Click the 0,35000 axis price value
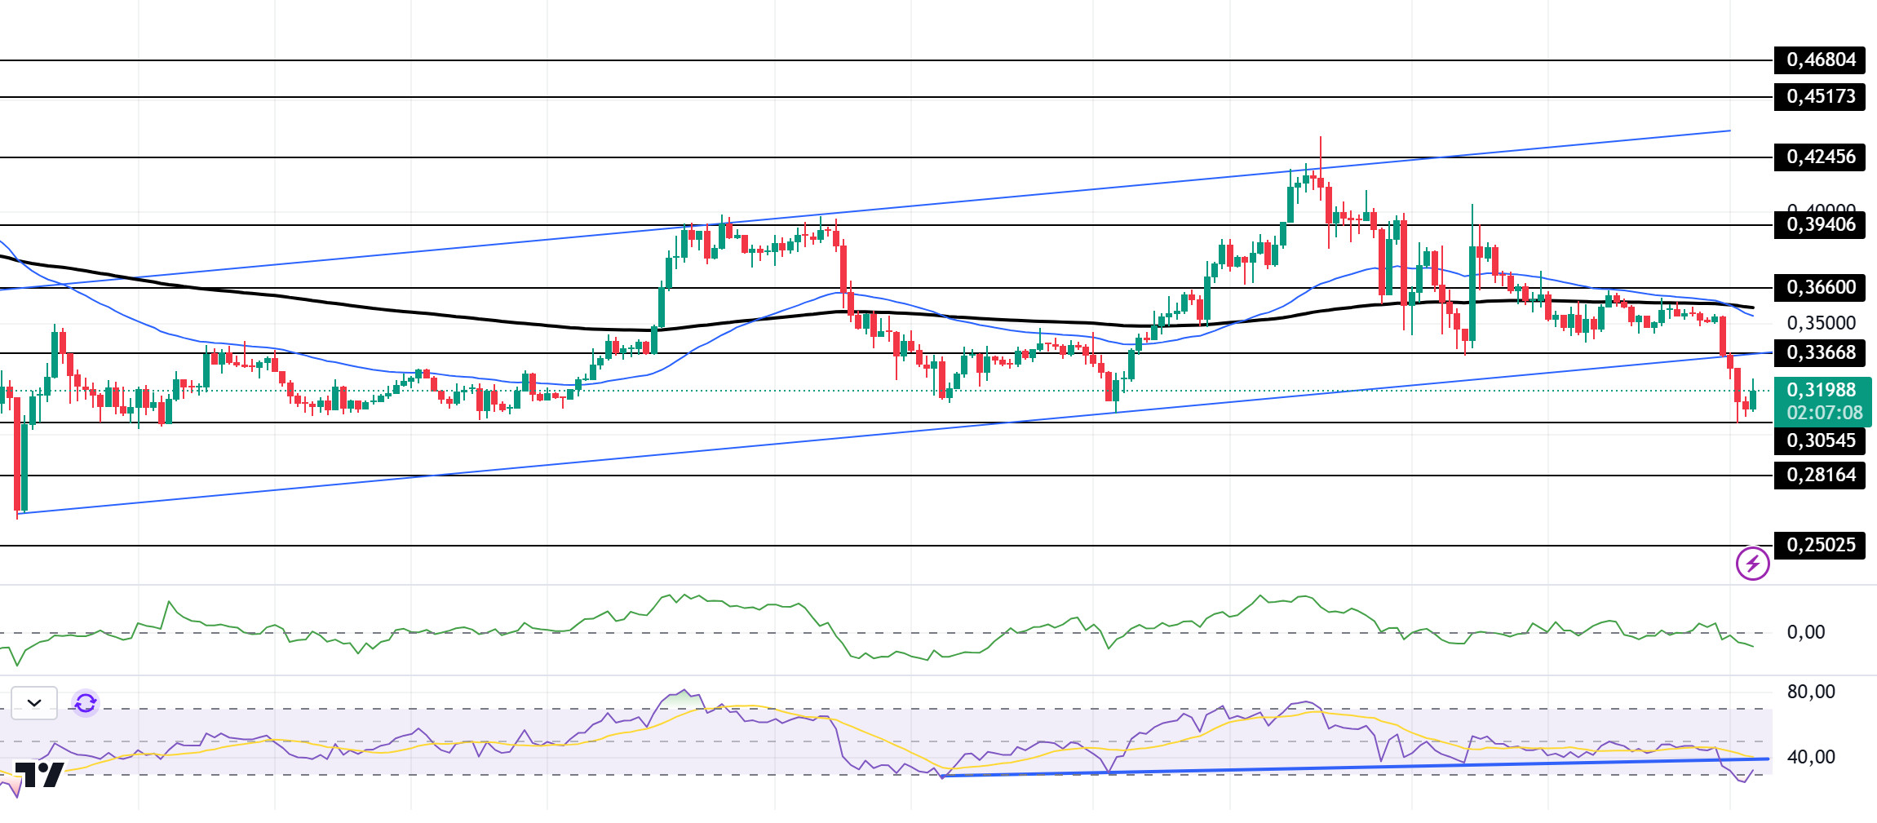Screen dimensions: 1877x823 (x=1821, y=323)
